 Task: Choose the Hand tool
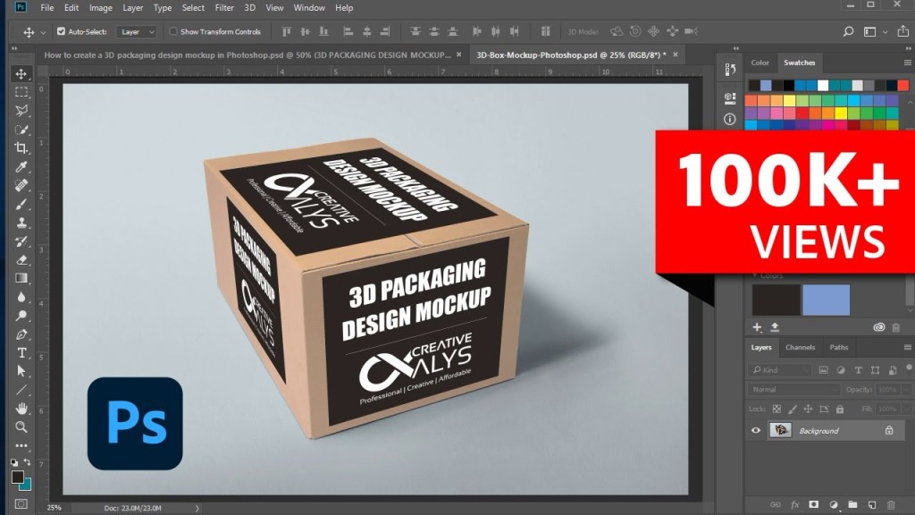(x=21, y=409)
